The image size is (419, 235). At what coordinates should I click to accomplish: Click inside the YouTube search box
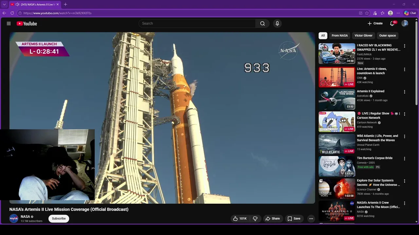click(x=197, y=23)
